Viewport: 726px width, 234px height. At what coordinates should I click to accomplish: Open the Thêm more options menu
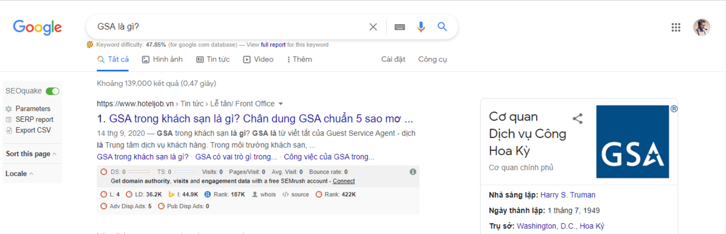[299, 59]
